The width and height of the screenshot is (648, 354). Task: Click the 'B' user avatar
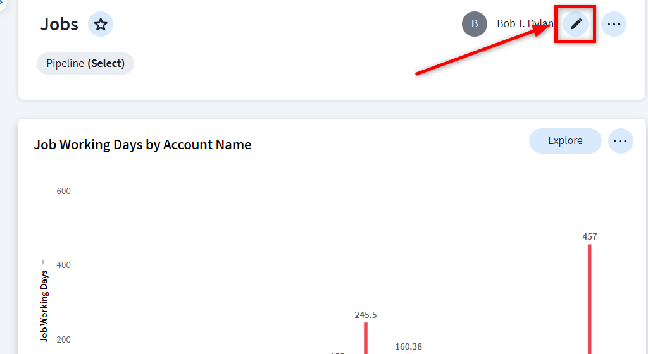[475, 24]
